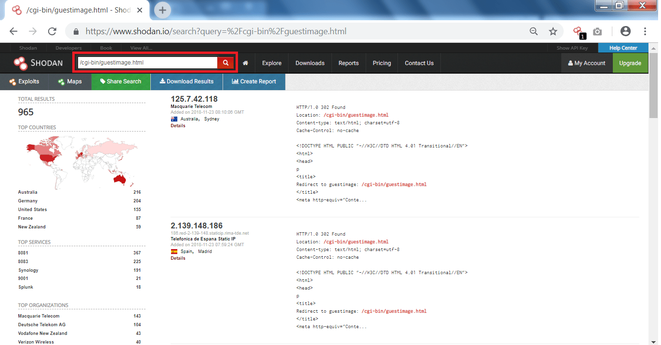Filter by organization Deutsche Telekom AG
This screenshot has width=661, height=345.
tap(42, 325)
